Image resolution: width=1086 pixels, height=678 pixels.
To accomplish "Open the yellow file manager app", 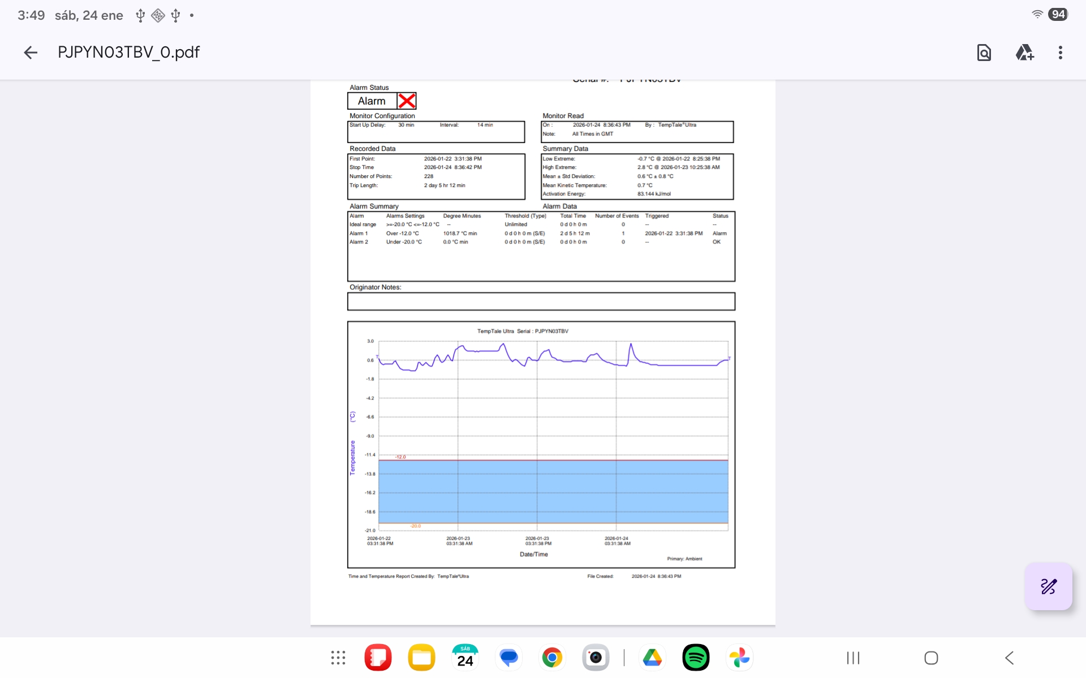I will 421,658.
